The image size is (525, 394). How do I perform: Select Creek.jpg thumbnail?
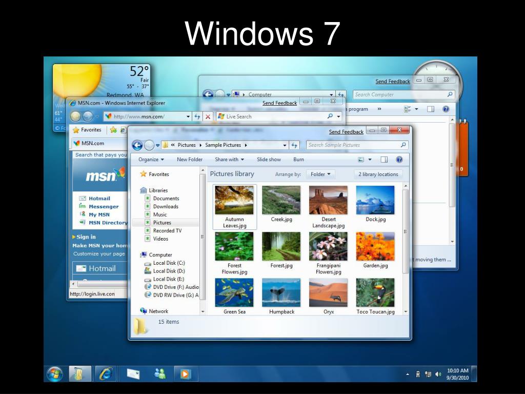coord(281,200)
